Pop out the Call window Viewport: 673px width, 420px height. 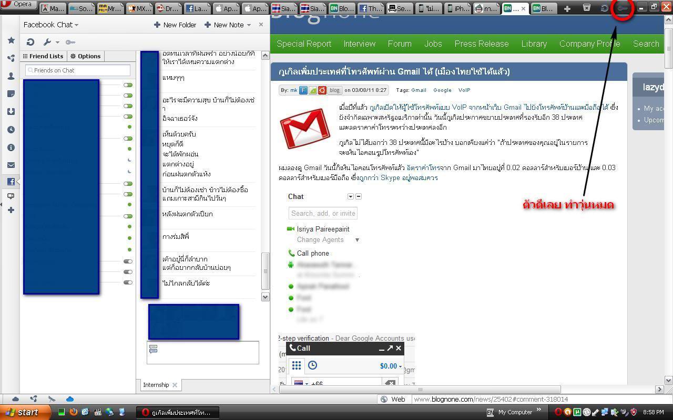click(390, 348)
